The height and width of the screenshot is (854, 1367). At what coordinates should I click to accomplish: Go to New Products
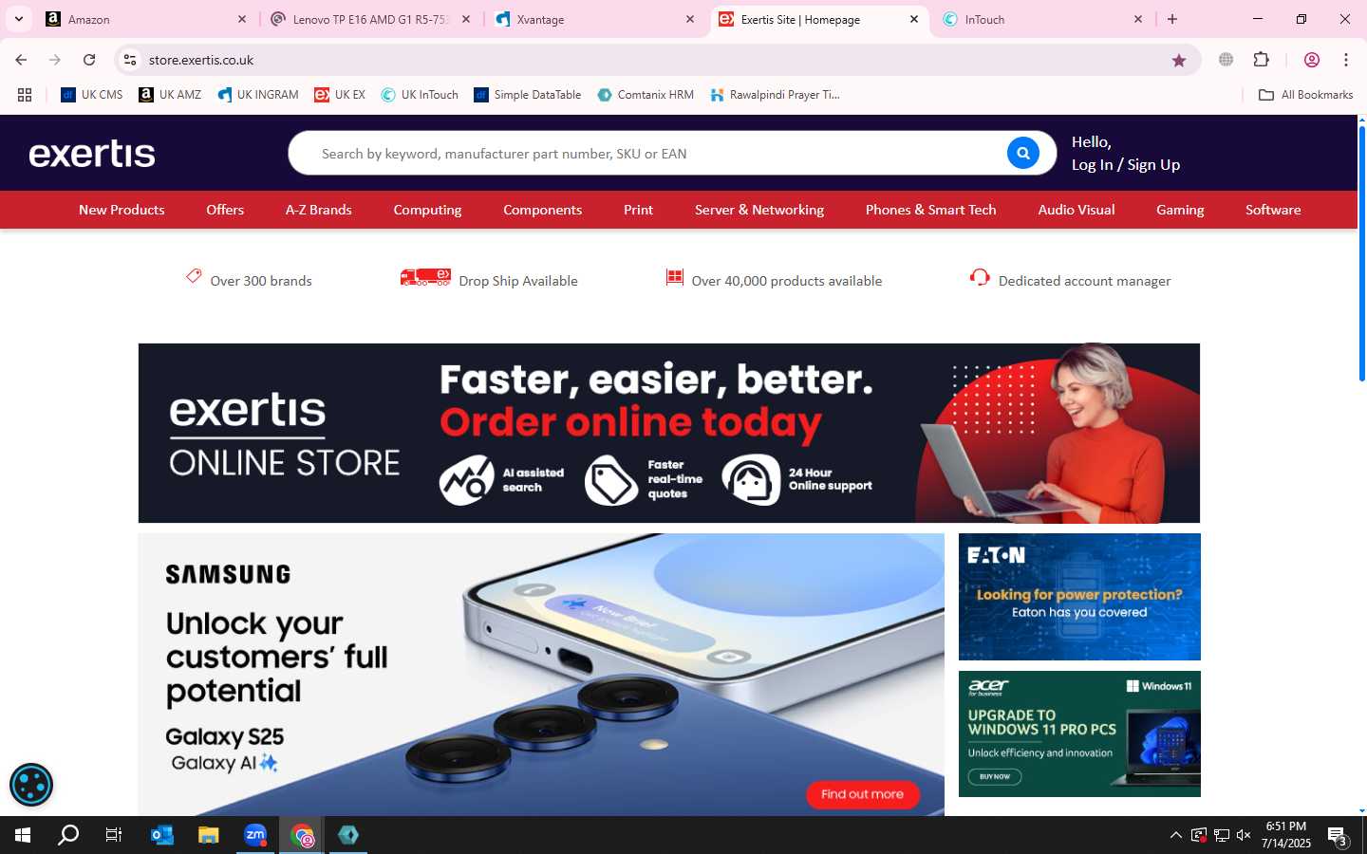click(122, 210)
